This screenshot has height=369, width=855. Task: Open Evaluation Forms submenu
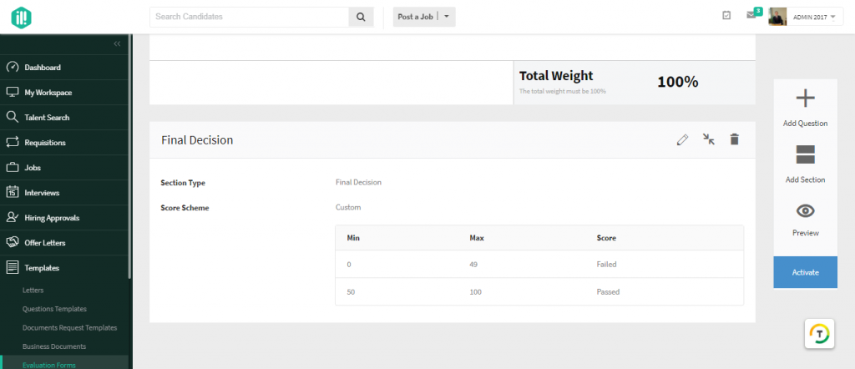click(49, 365)
